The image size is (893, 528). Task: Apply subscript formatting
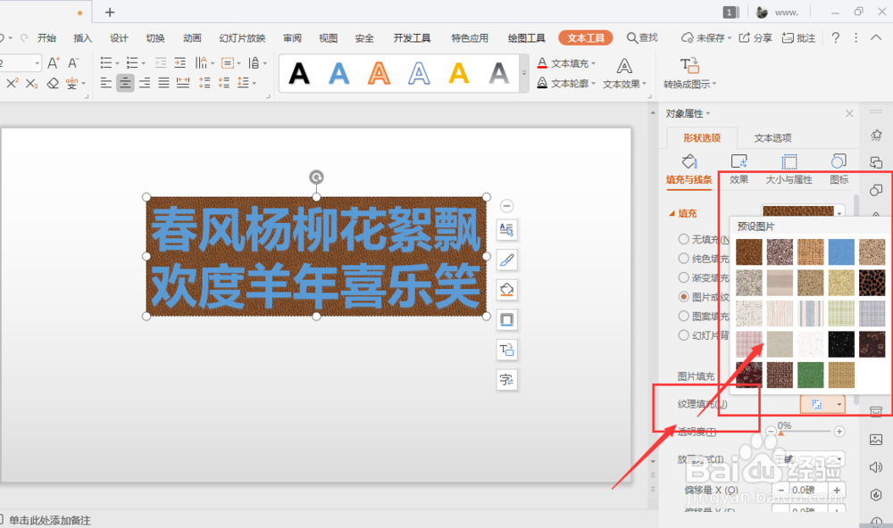pyautogui.click(x=32, y=84)
